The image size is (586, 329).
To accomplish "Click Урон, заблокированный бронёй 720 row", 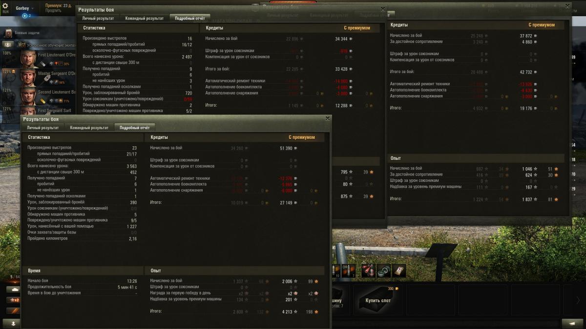I will pyautogui.click(x=137, y=93).
